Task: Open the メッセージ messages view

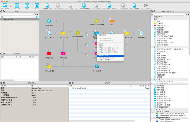Action: tap(17, 6)
